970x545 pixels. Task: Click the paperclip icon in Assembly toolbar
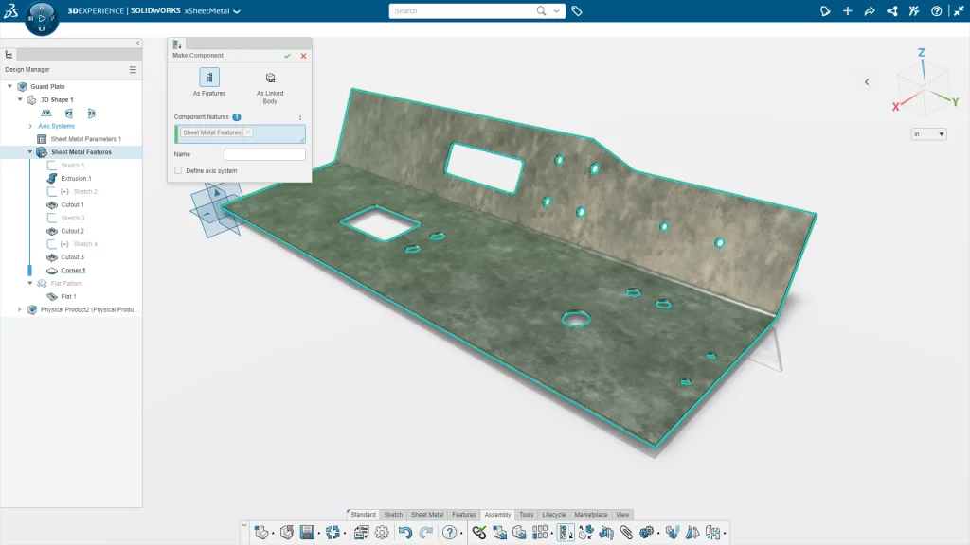coord(626,533)
